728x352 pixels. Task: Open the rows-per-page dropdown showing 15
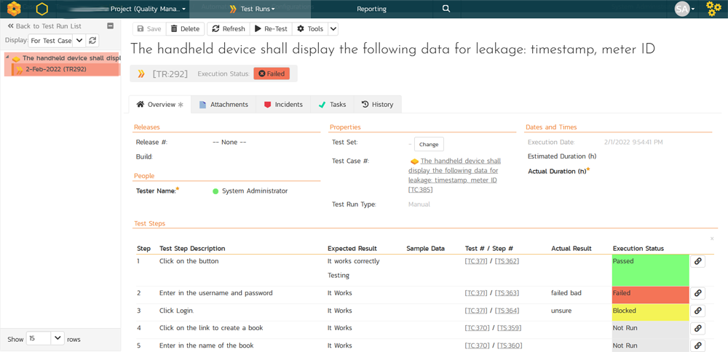click(47, 338)
